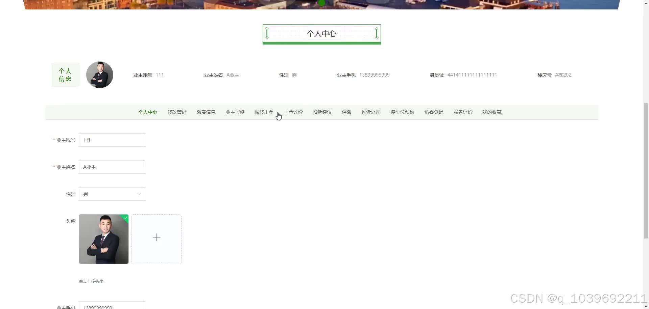Click the round profile avatar photo
The height and width of the screenshot is (309, 649).
pos(100,75)
